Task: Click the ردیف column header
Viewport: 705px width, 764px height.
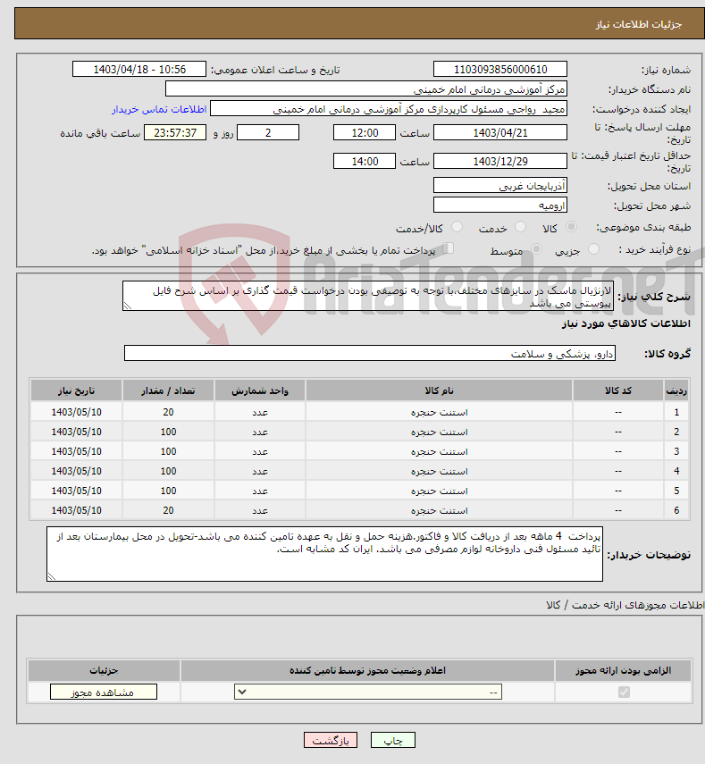Action: click(x=676, y=390)
